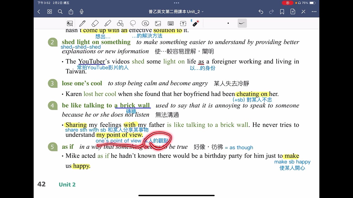Select the Highlighter tool
The height and width of the screenshot is (198, 353).
pyautogui.click(x=108, y=23)
